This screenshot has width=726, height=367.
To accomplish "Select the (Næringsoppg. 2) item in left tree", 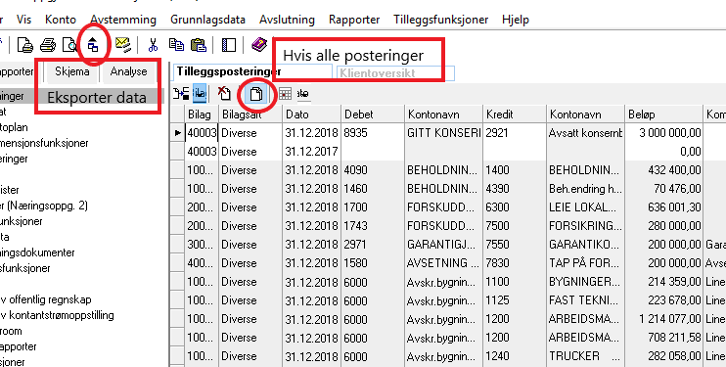I will (x=44, y=206).
